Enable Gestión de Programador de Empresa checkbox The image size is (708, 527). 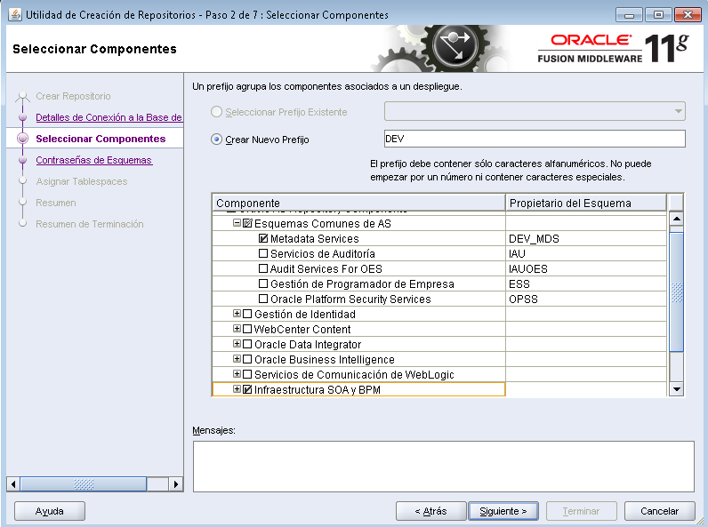[x=263, y=283]
